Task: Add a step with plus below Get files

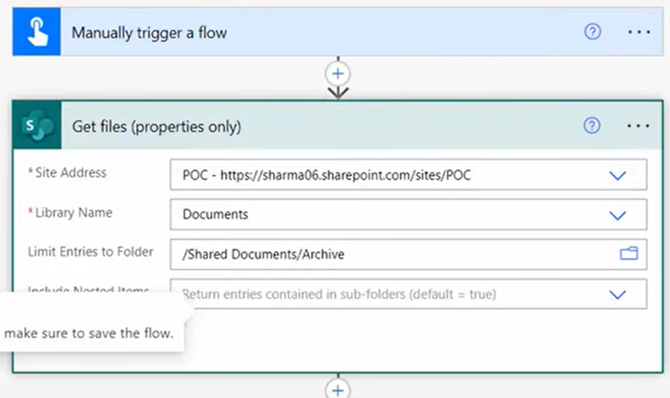Action: click(338, 389)
